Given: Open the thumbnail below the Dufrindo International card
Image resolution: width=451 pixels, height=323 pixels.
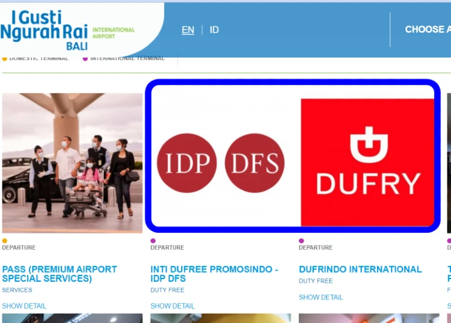Looking at the screenshot, I should [x=369, y=318].
